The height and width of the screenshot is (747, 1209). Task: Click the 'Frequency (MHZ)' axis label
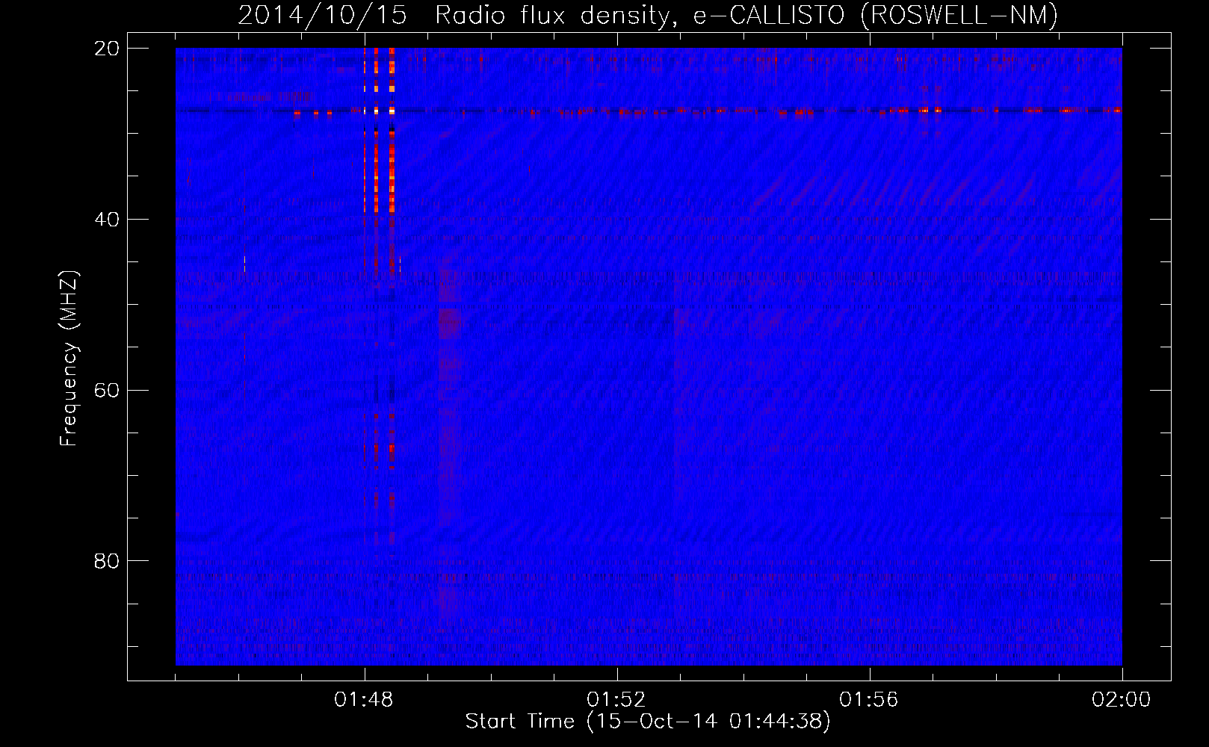point(69,359)
